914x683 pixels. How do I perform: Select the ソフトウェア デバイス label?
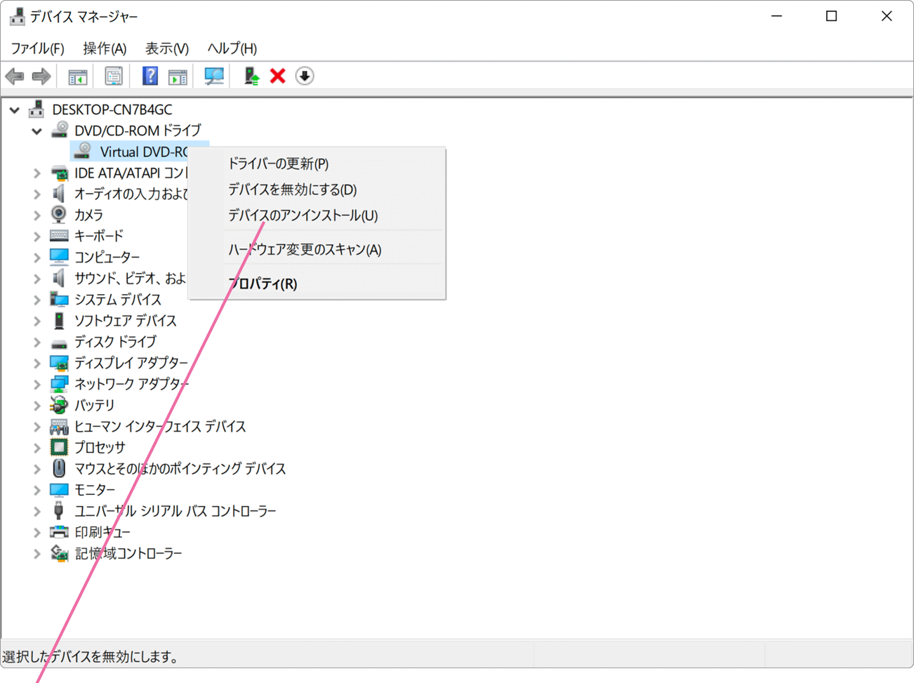(x=126, y=320)
